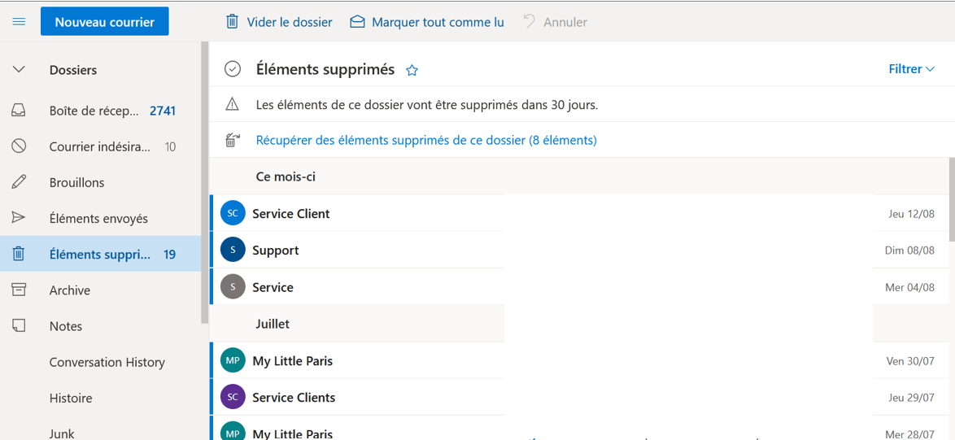Click Récupérer des éléments supprimés de ce dossier link
955x440 pixels.
tap(426, 141)
